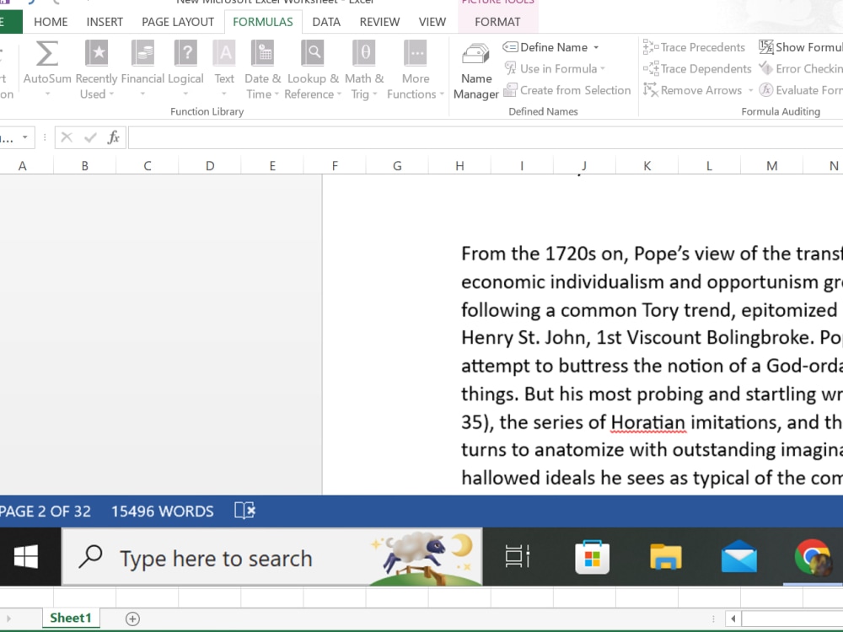This screenshot has height=632, width=843.
Task: Expand the Name Box dropdown
Action: tap(24, 137)
